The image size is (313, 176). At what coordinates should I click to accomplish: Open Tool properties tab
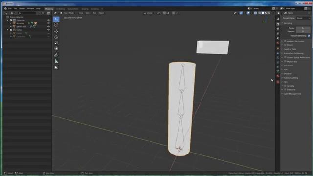(278, 19)
